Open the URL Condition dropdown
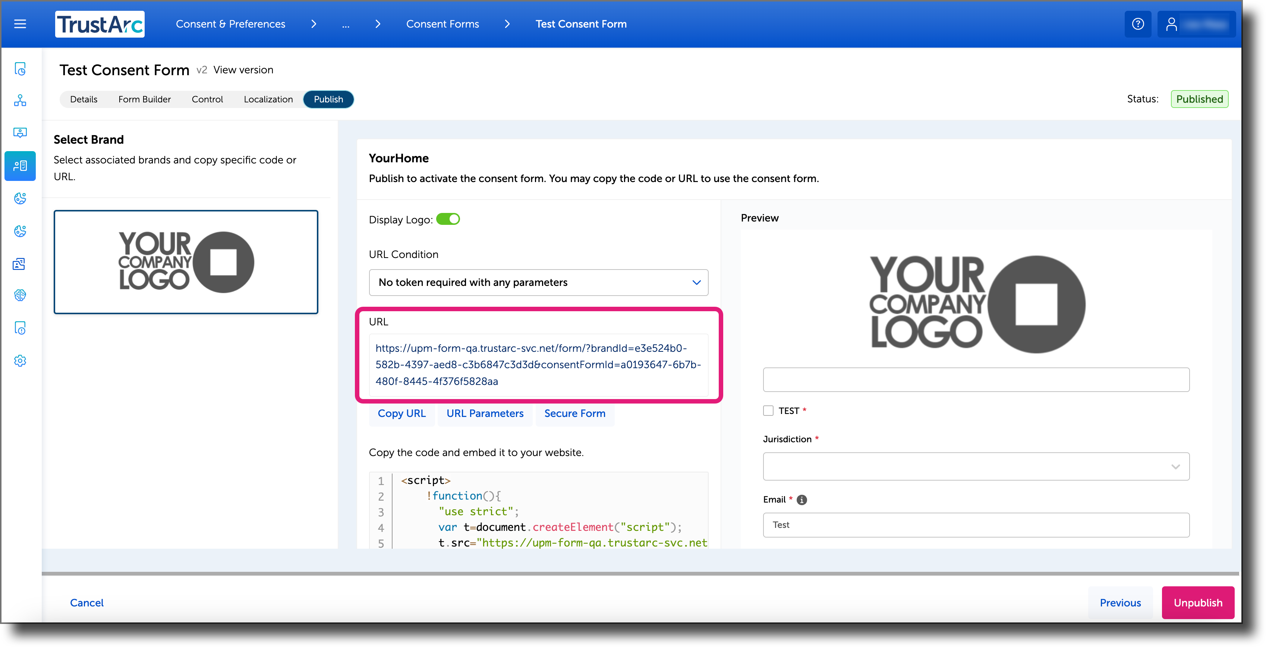 point(538,282)
